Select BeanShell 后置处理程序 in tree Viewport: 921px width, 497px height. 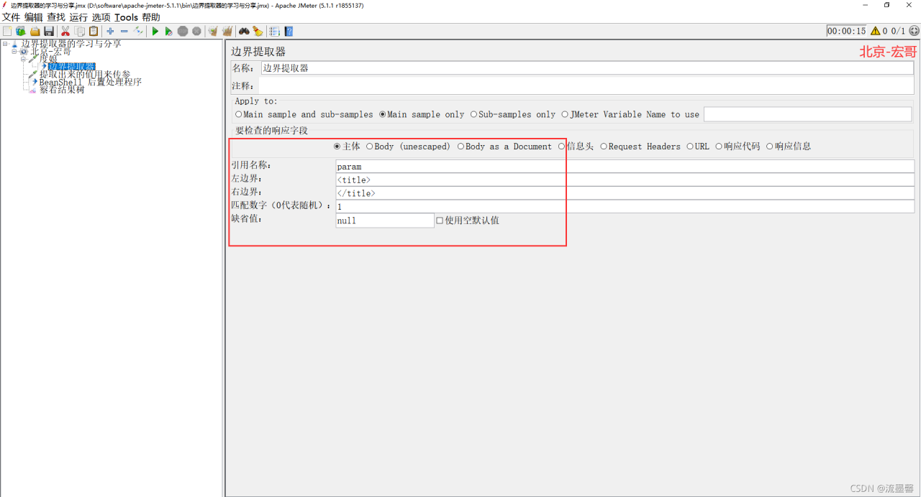[x=90, y=82]
